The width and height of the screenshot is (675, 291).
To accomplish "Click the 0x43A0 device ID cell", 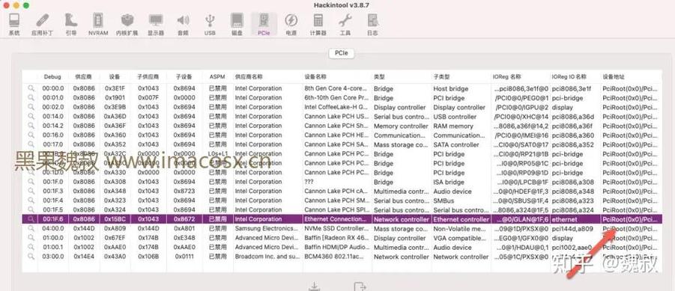I will click(x=115, y=257).
